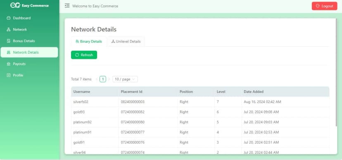The width and height of the screenshot is (342, 160).
Task: Open Dashboard from sidebar
Action: 29,18
